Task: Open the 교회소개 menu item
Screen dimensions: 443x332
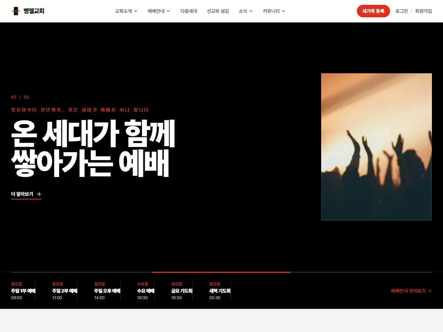Action: pyautogui.click(x=124, y=11)
